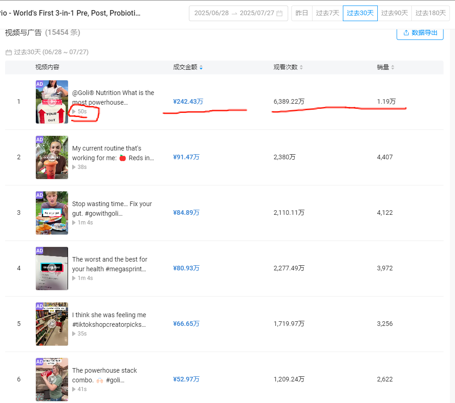
Task: Click the 数据导出 export button
Action: coord(420,33)
